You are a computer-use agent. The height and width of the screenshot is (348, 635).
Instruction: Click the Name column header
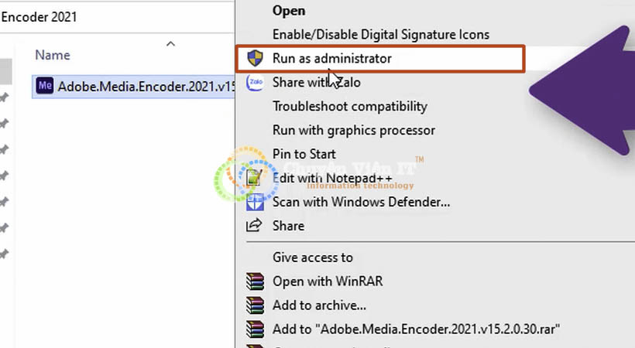tap(52, 55)
